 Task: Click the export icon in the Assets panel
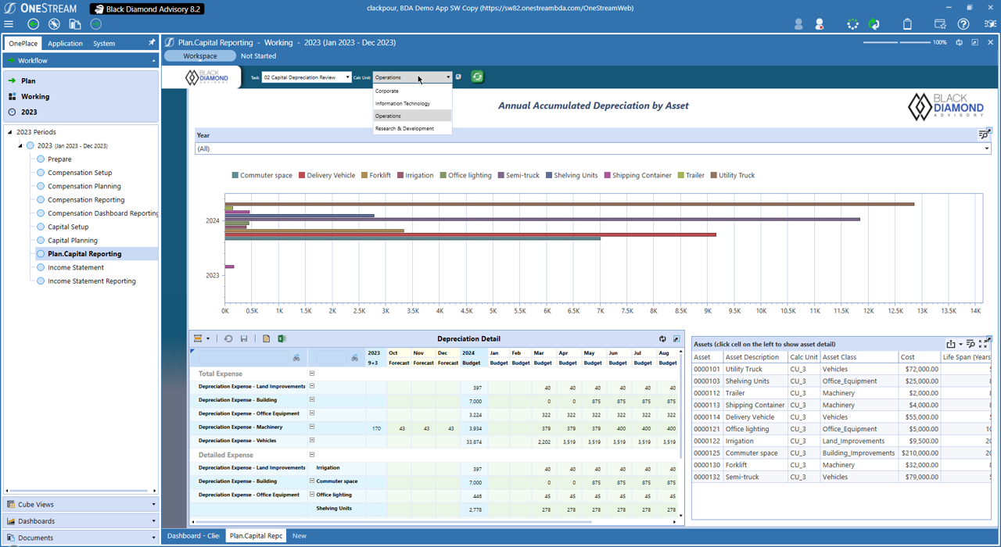(x=951, y=344)
